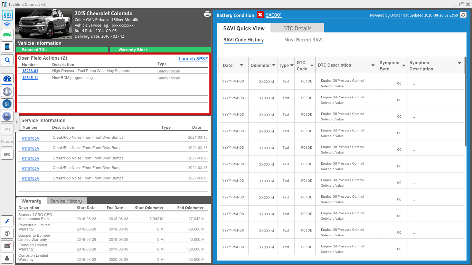Select the 'Powertrain Limited Warranty' row
This screenshot has height=265, width=472.
point(113,227)
